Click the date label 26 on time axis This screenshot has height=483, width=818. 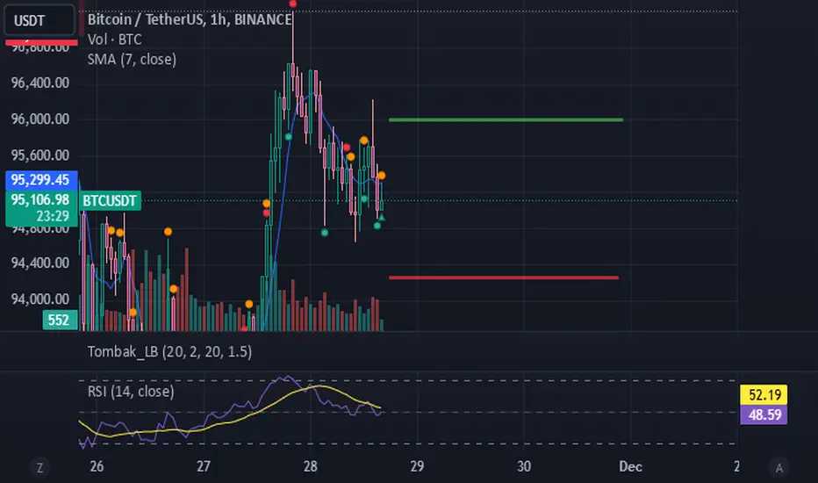tap(97, 466)
